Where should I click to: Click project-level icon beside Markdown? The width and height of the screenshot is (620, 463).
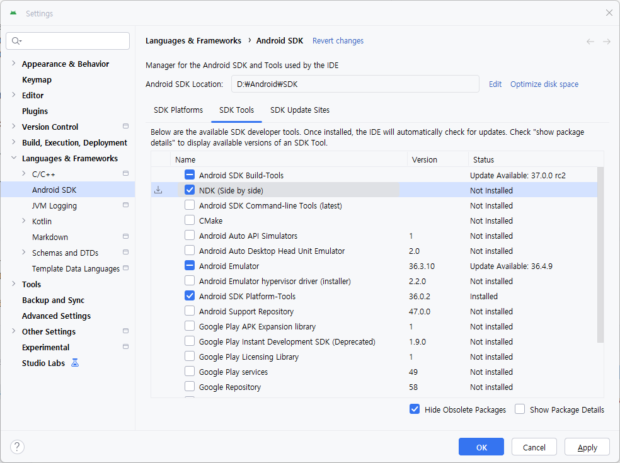click(x=126, y=236)
